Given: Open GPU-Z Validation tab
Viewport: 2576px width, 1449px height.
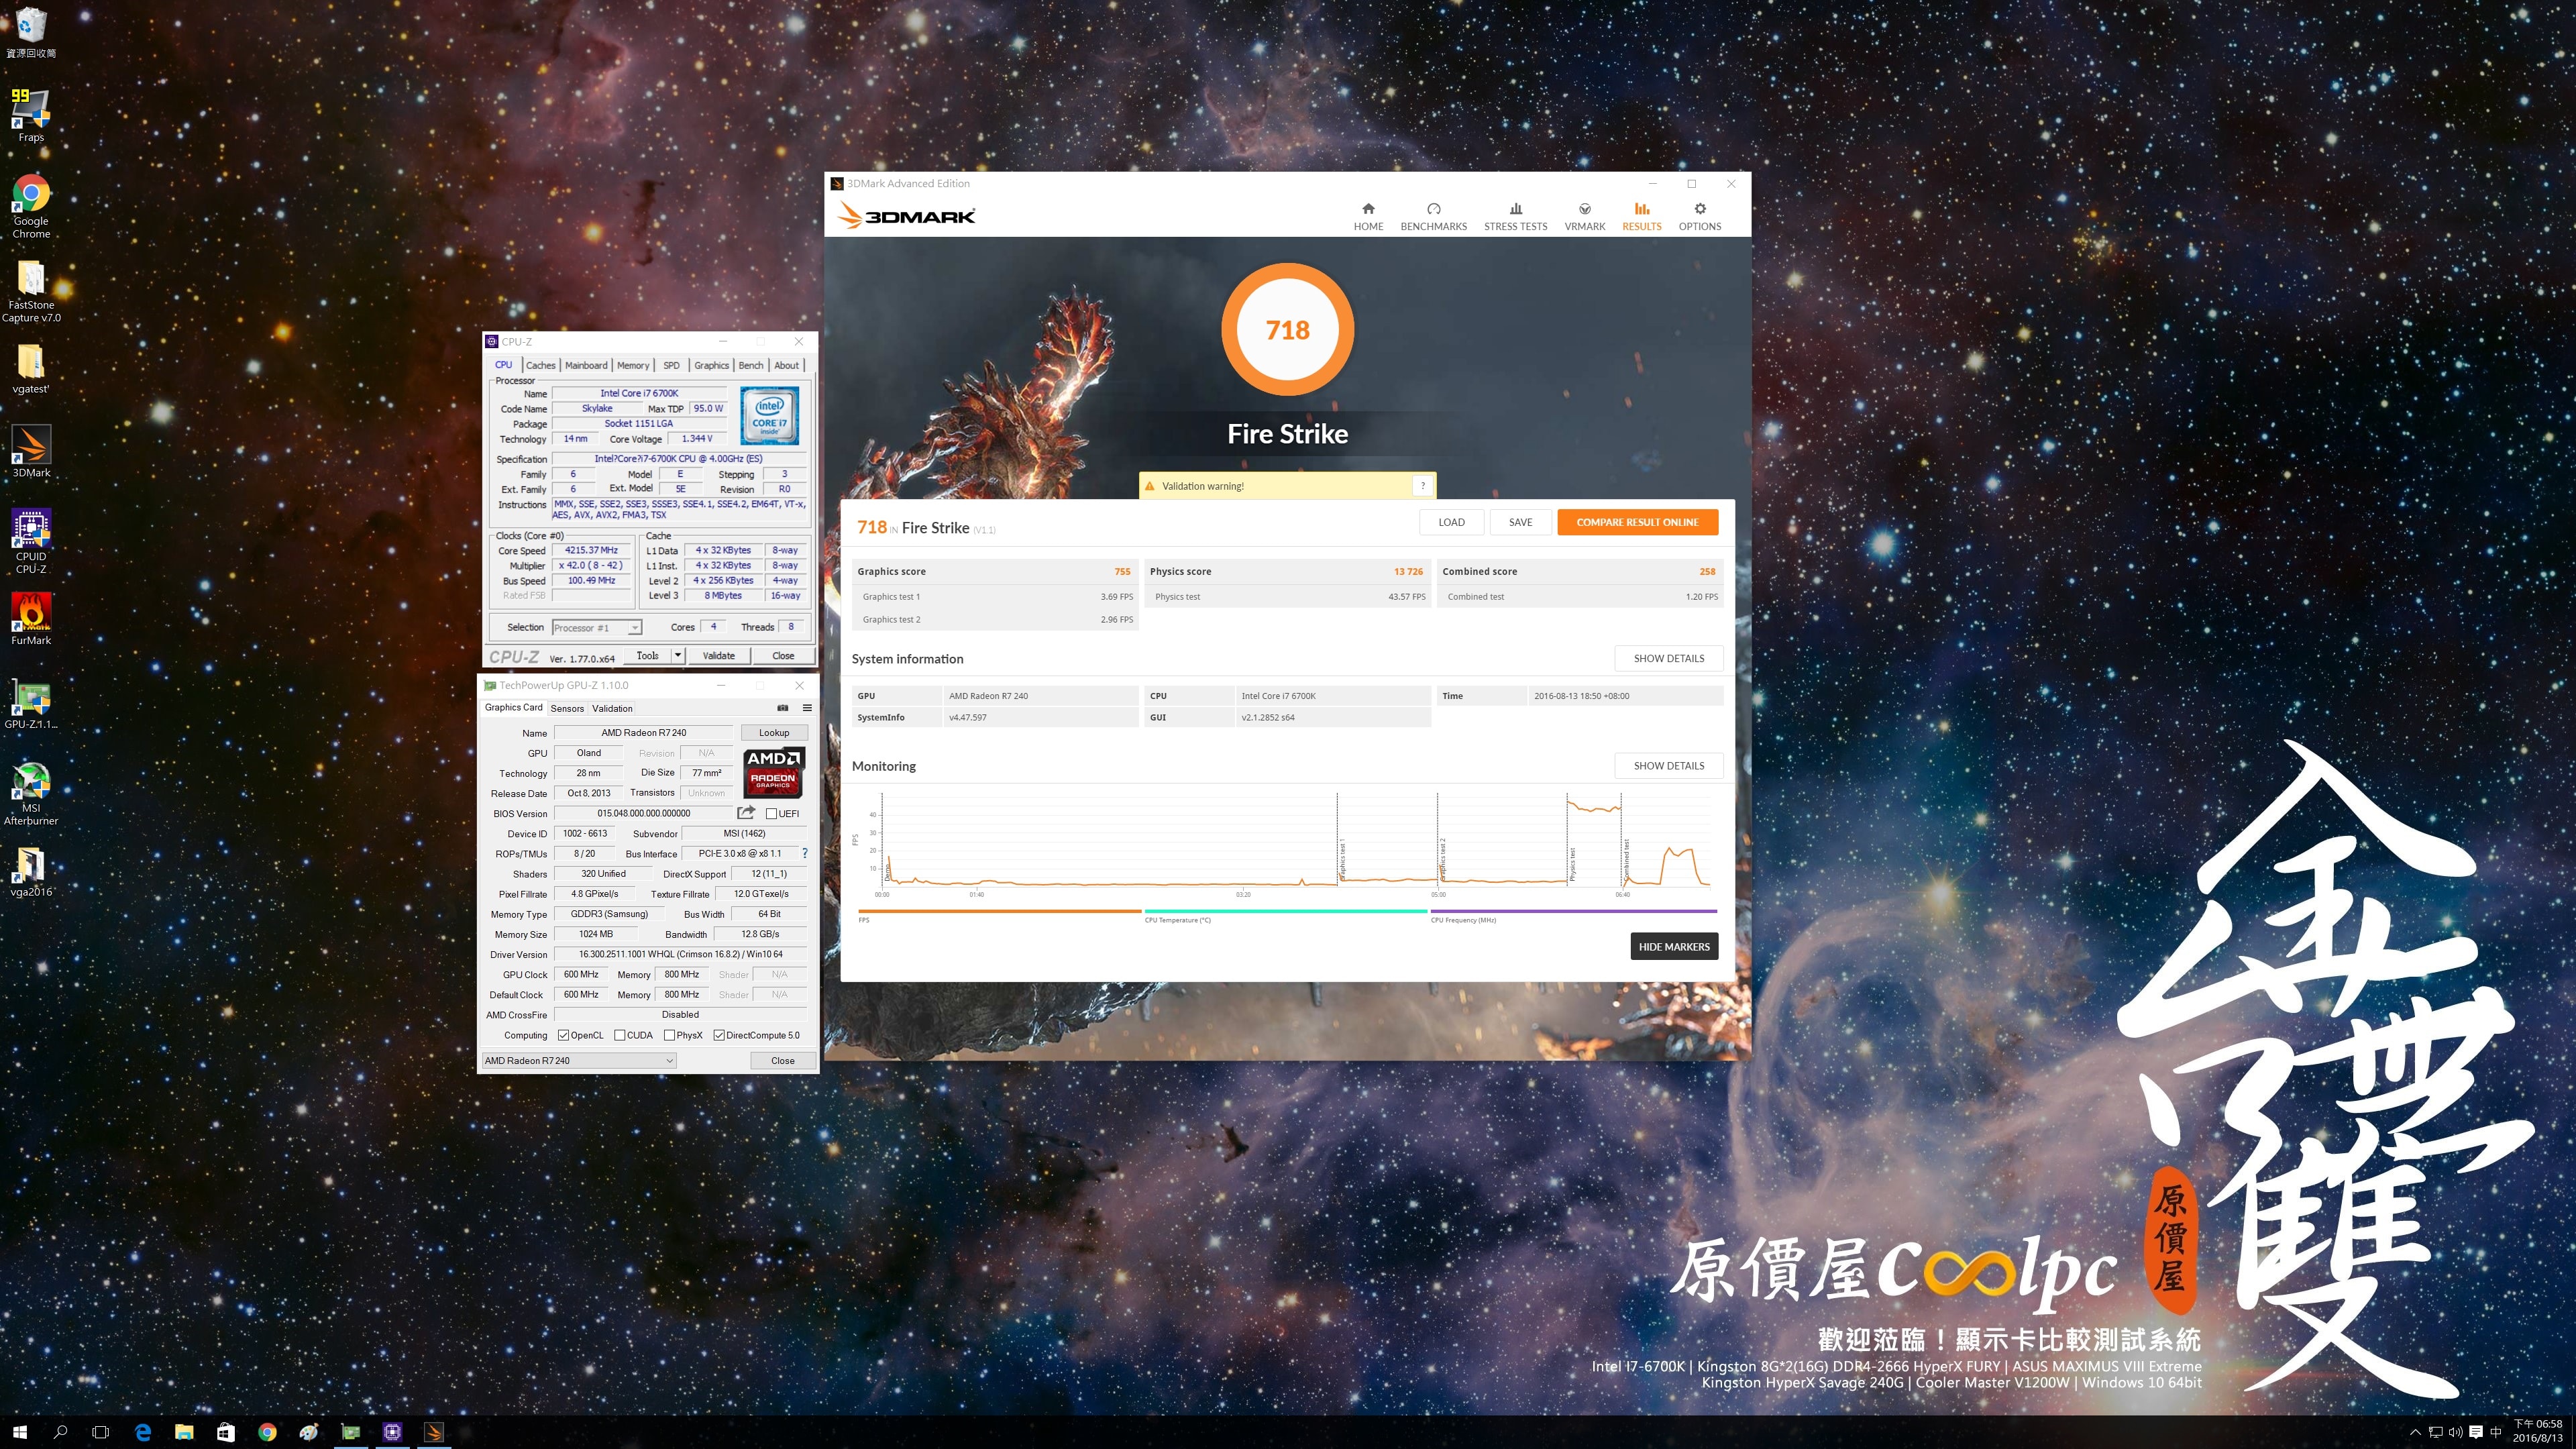Looking at the screenshot, I should point(612,708).
